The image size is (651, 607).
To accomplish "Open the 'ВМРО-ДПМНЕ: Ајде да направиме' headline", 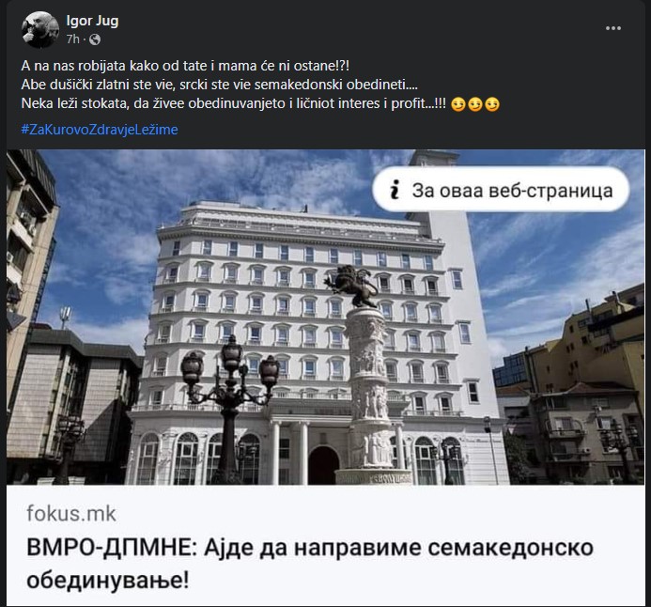I will [x=310, y=564].
